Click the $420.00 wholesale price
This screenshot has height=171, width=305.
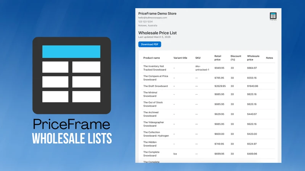tap(252, 134)
